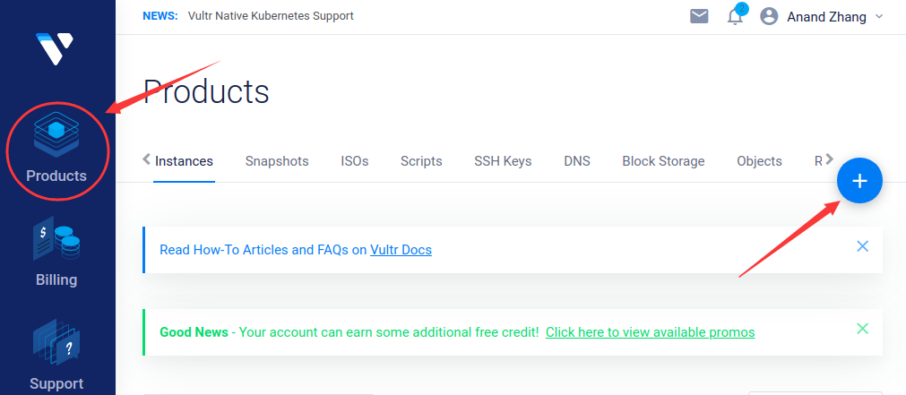
Task: Open the Billing section icon
Action: click(56, 239)
